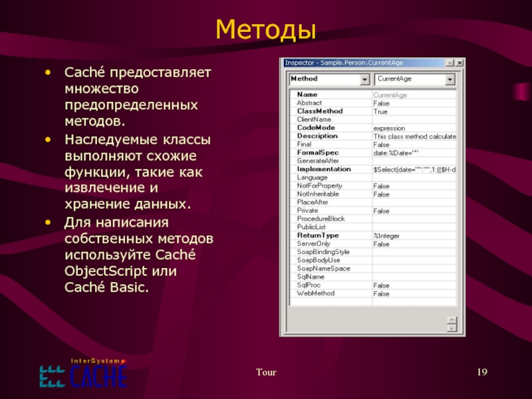Click the Description value text
This screenshot has height=399, width=532.
coord(414,136)
